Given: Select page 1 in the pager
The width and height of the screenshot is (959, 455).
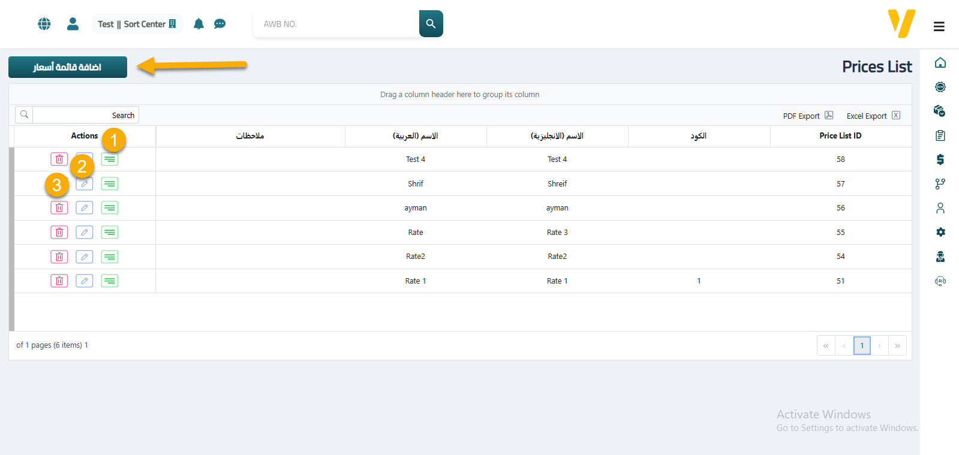Looking at the screenshot, I should 862,346.
